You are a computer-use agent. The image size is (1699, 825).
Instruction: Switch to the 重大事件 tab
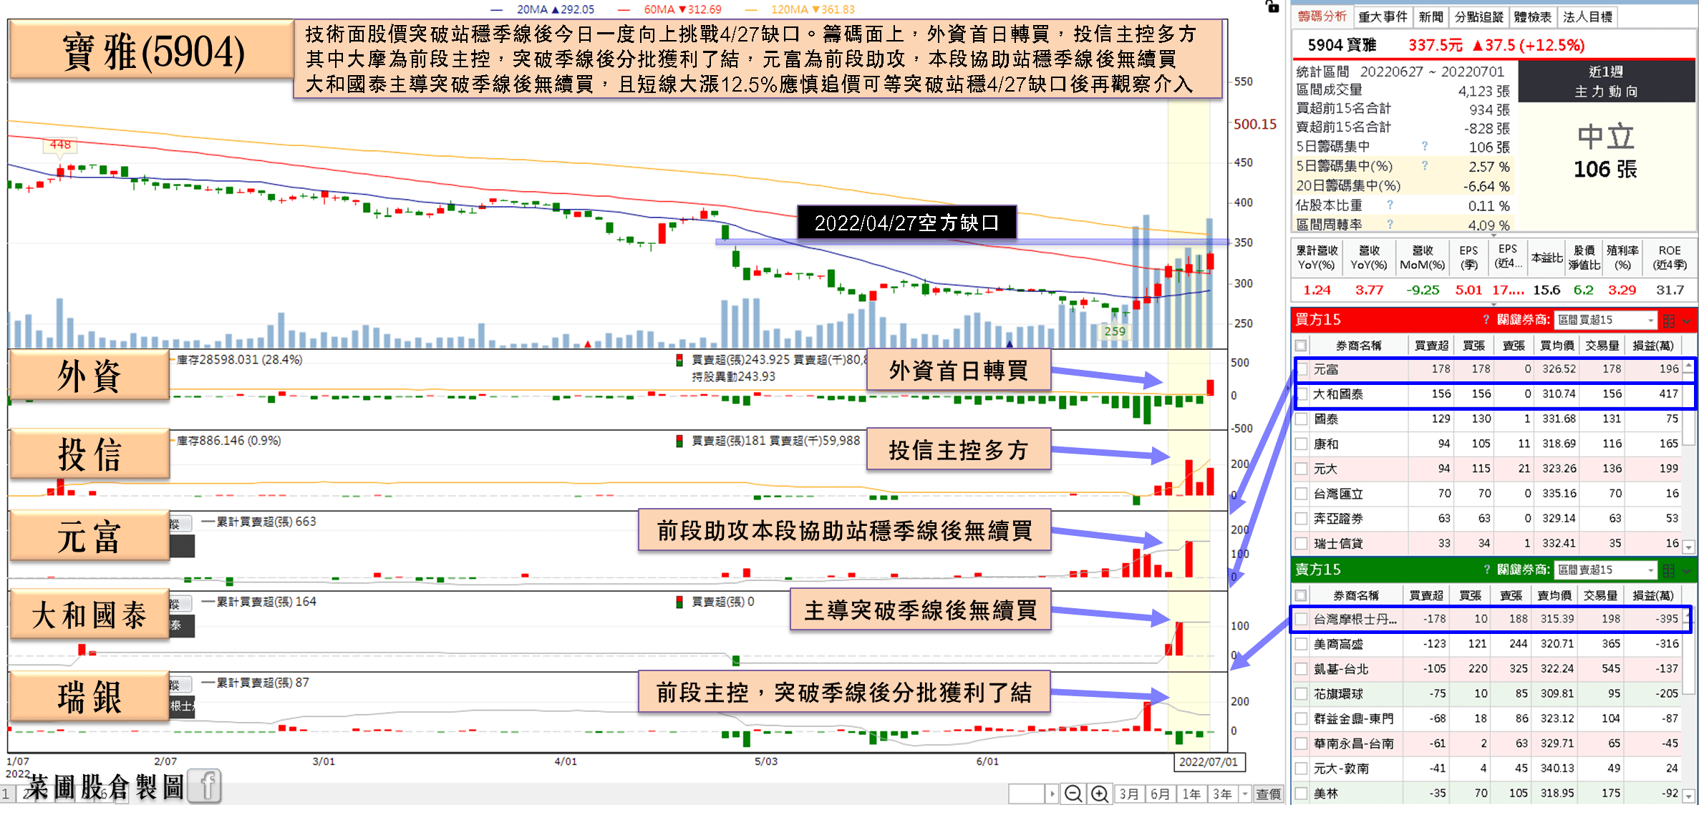coord(1383,16)
